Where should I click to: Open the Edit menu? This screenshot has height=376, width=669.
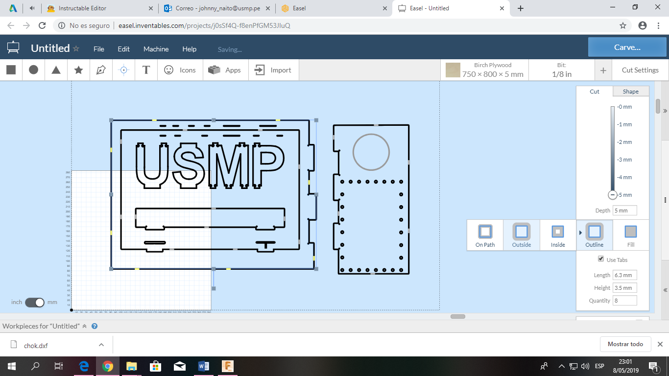click(124, 49)
